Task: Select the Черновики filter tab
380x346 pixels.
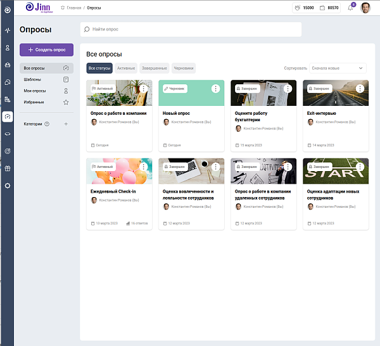Action: point(184,68)
